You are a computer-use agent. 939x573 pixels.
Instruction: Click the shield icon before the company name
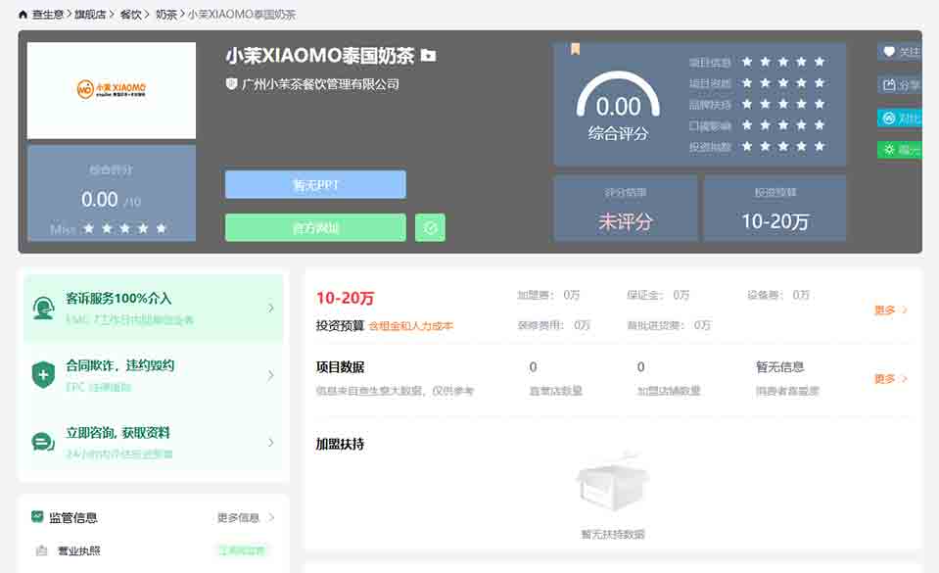click(x=231, y=84)
